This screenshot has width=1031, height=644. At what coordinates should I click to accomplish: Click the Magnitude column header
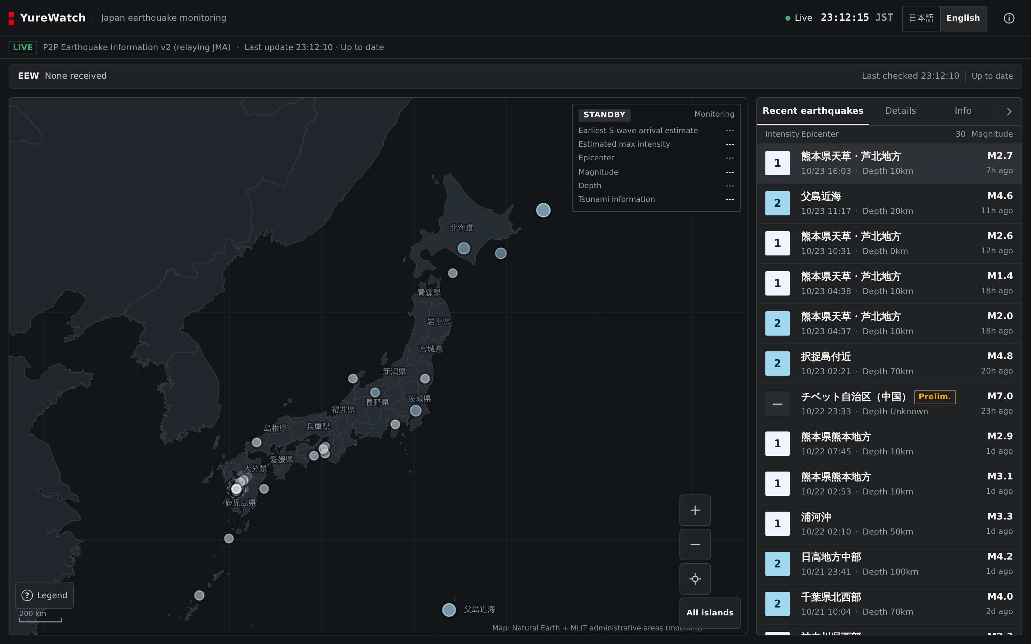point(992,134)
